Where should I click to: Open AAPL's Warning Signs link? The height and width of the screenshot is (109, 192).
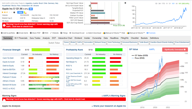114,96
